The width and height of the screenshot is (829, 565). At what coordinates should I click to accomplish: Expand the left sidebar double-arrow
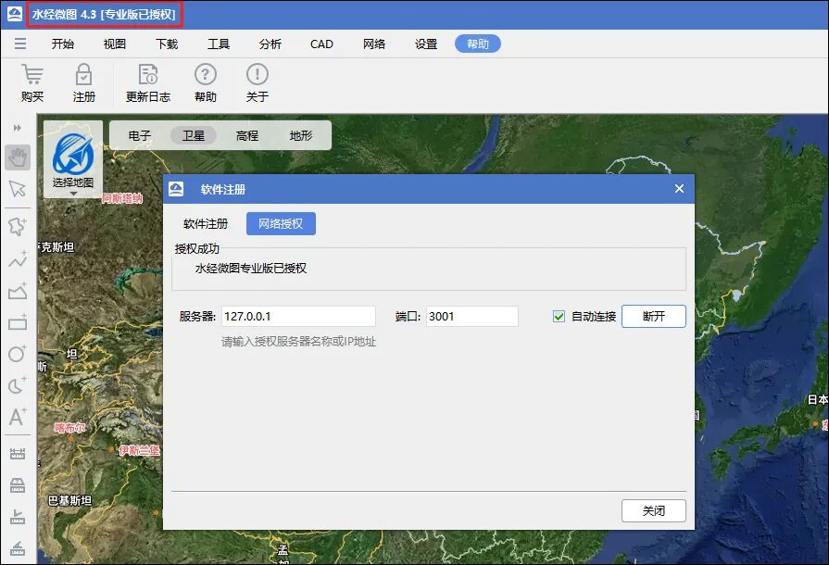tap(18, 128)
